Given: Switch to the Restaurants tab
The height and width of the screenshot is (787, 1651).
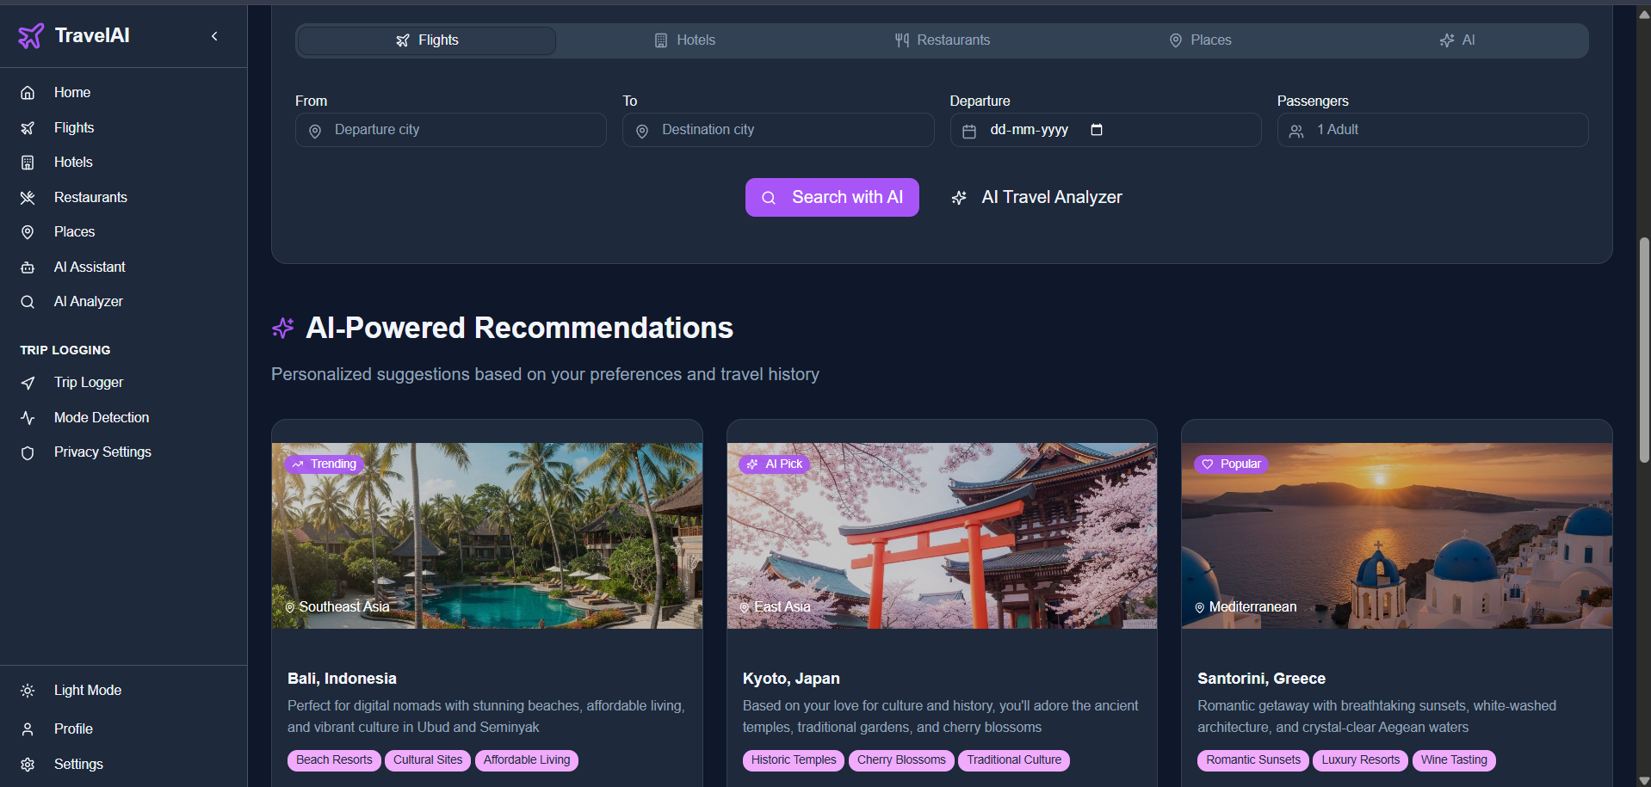Looking at the screenshot, I should coord(942,40).
